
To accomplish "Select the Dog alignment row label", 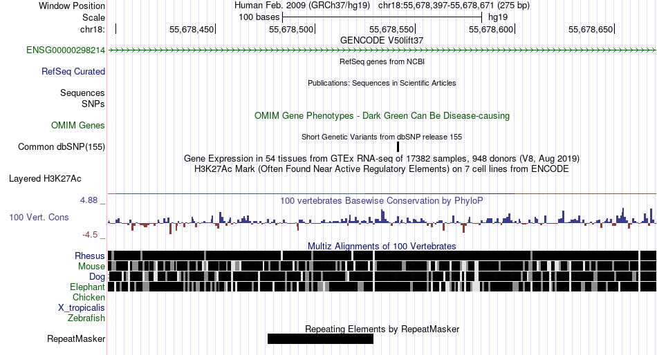I will pos(97,277).
